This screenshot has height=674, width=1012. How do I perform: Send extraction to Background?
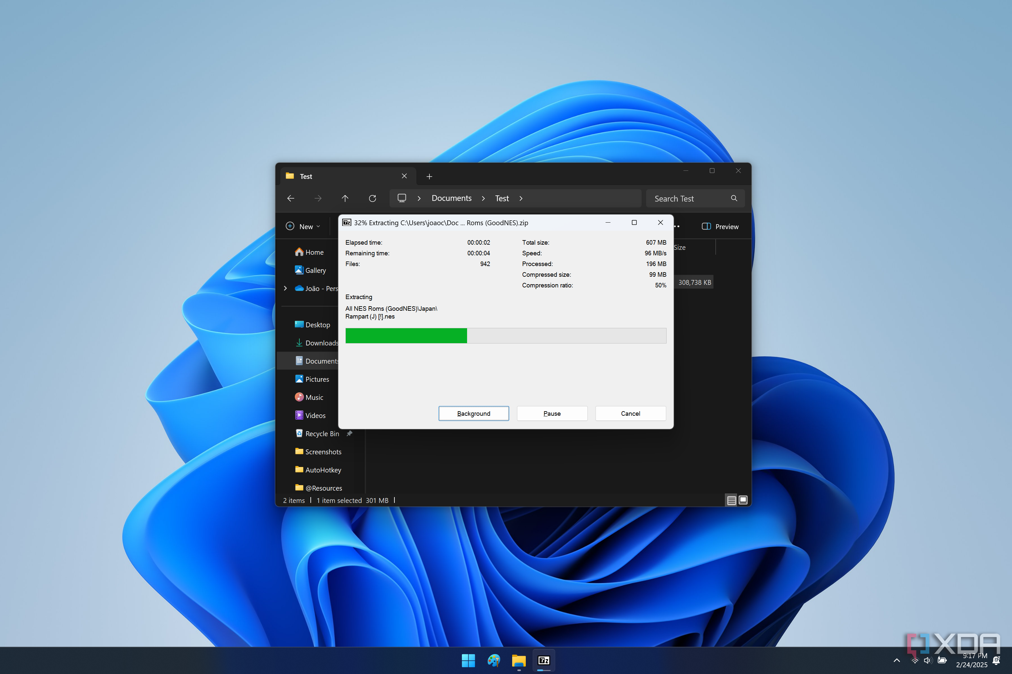click(x=473, y=413)
